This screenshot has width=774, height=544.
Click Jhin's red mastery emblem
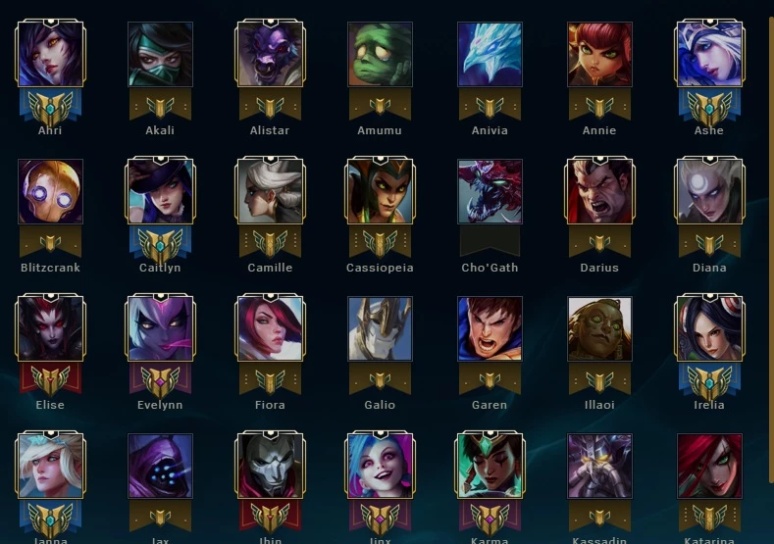270,518
